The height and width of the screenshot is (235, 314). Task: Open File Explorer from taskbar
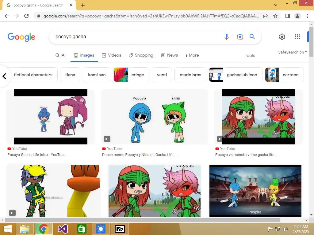point(25,229)
